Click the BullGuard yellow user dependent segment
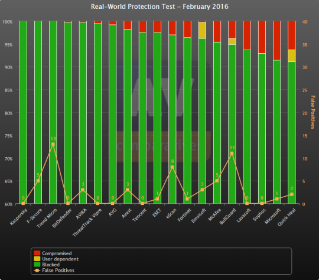 (x=232, y=41)
